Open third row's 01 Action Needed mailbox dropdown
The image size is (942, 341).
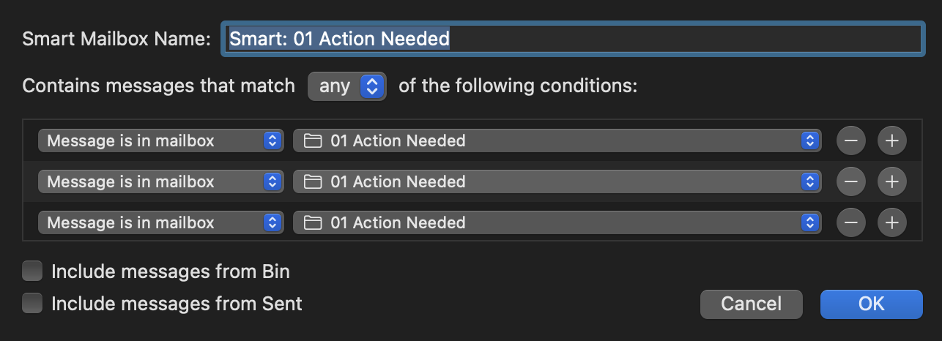click(555, 222)
